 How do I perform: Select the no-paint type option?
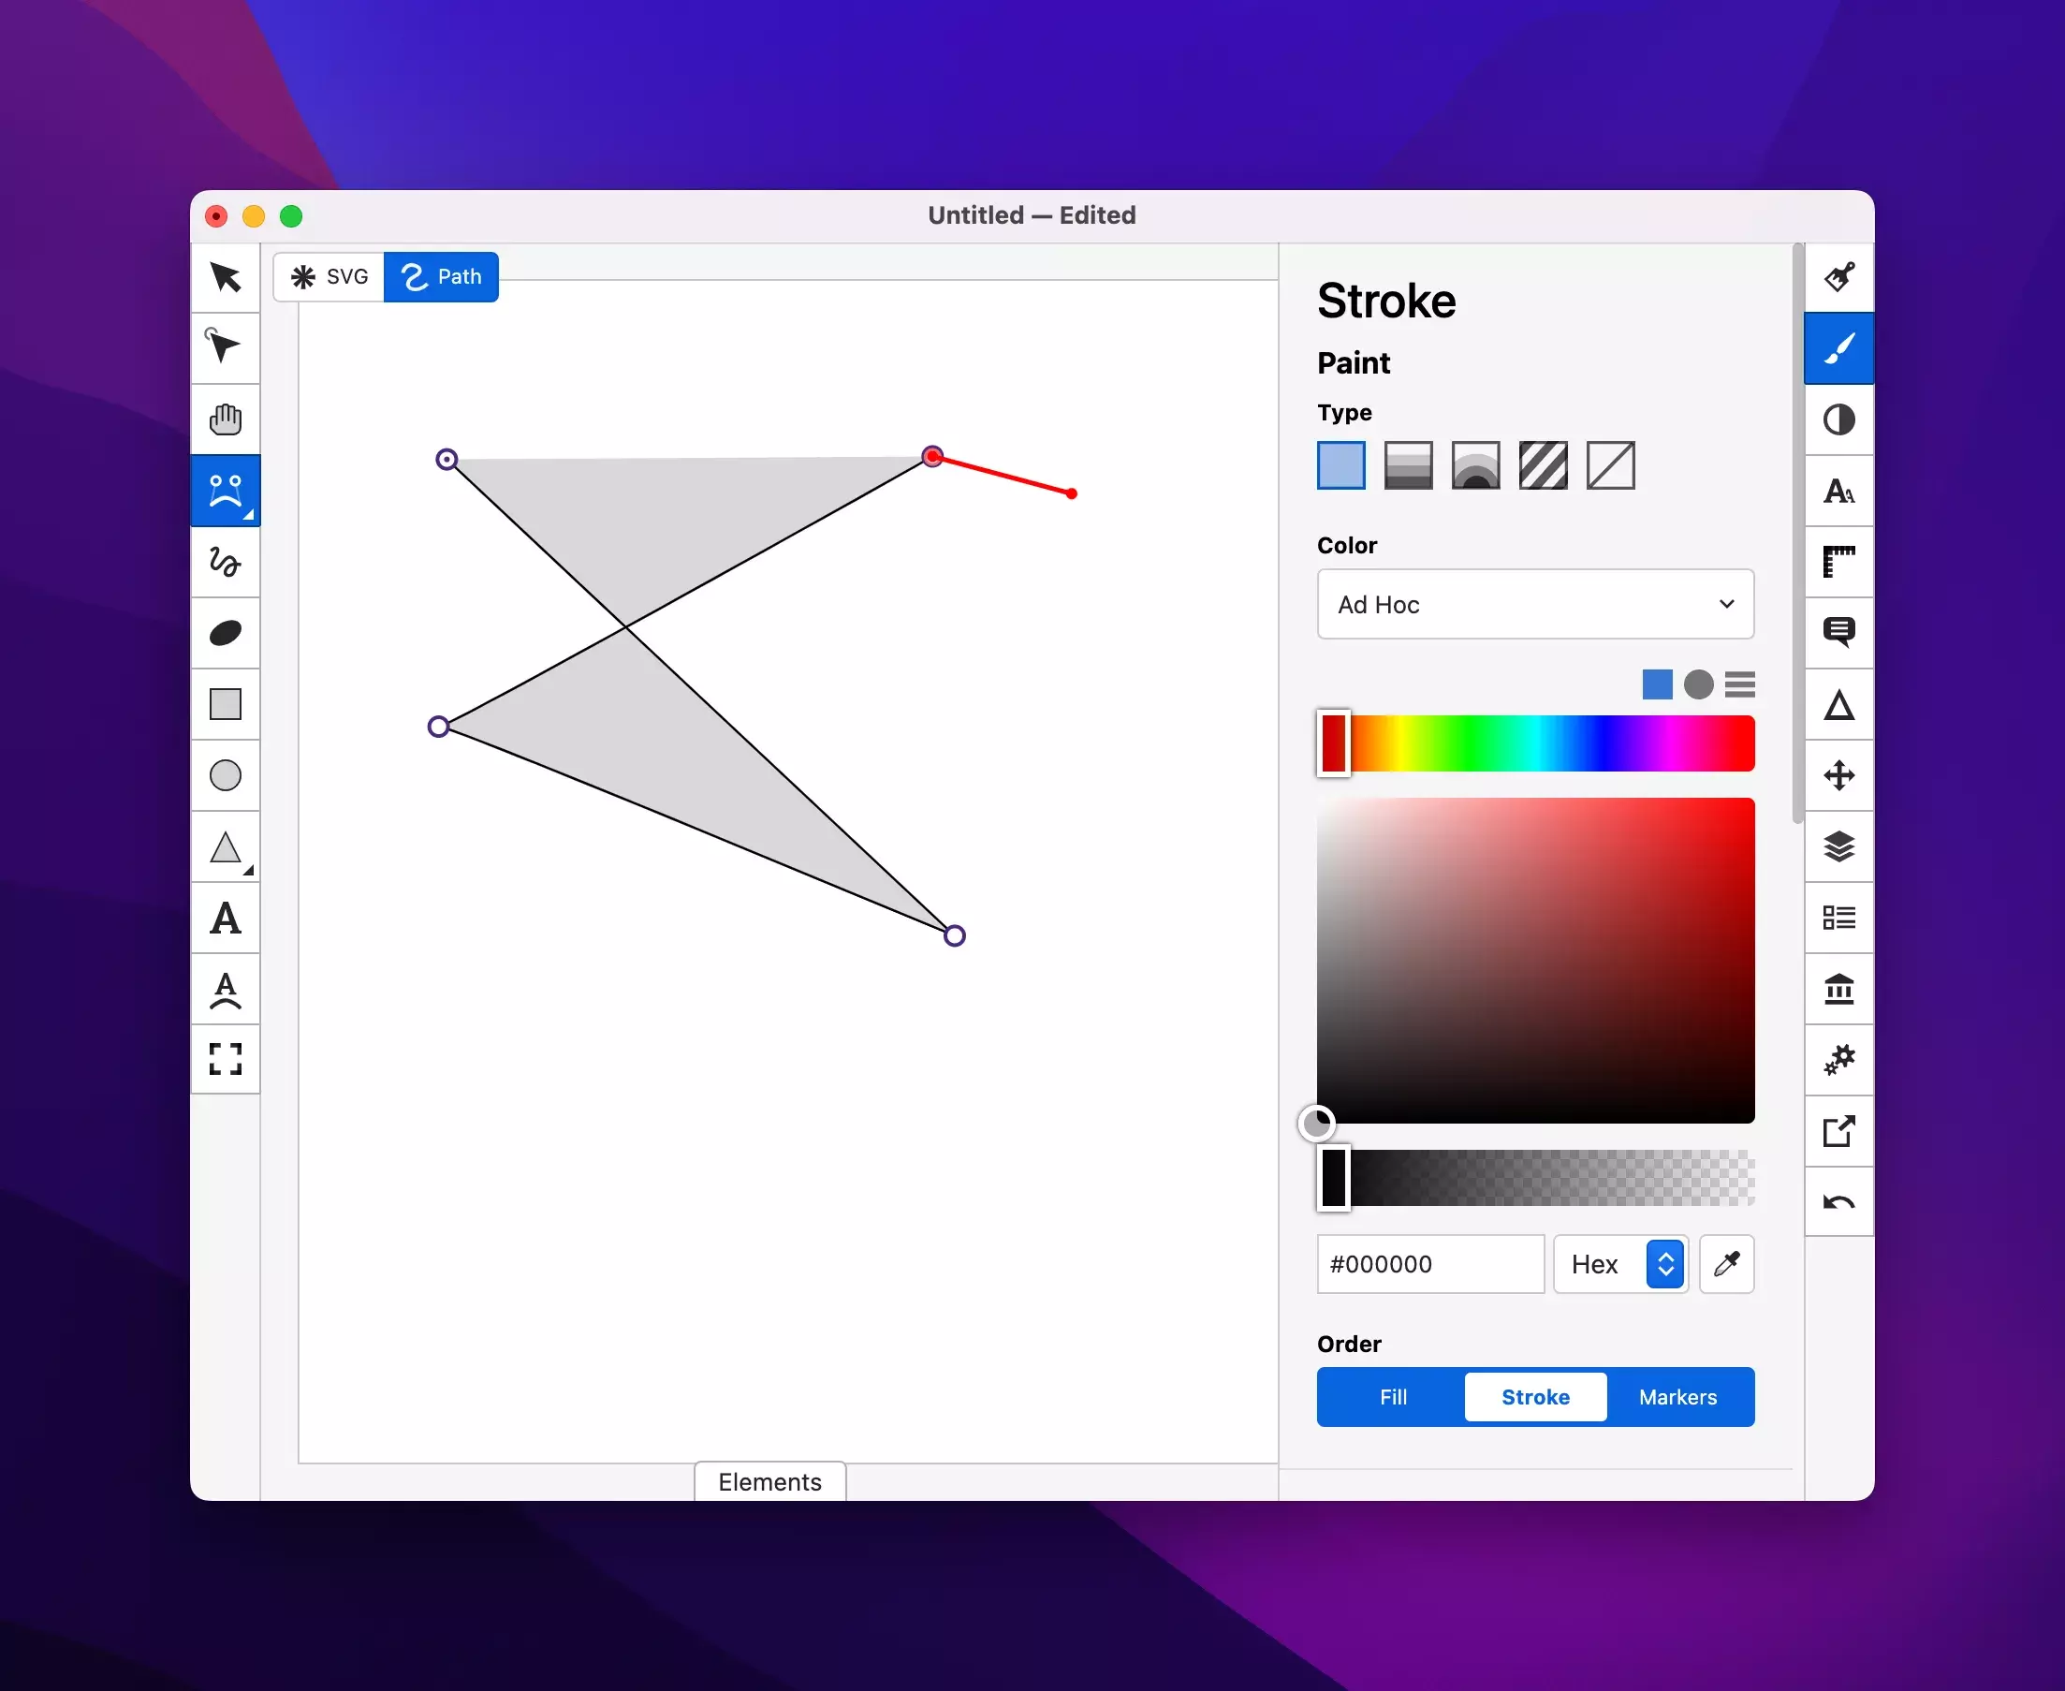(1610, 465)
